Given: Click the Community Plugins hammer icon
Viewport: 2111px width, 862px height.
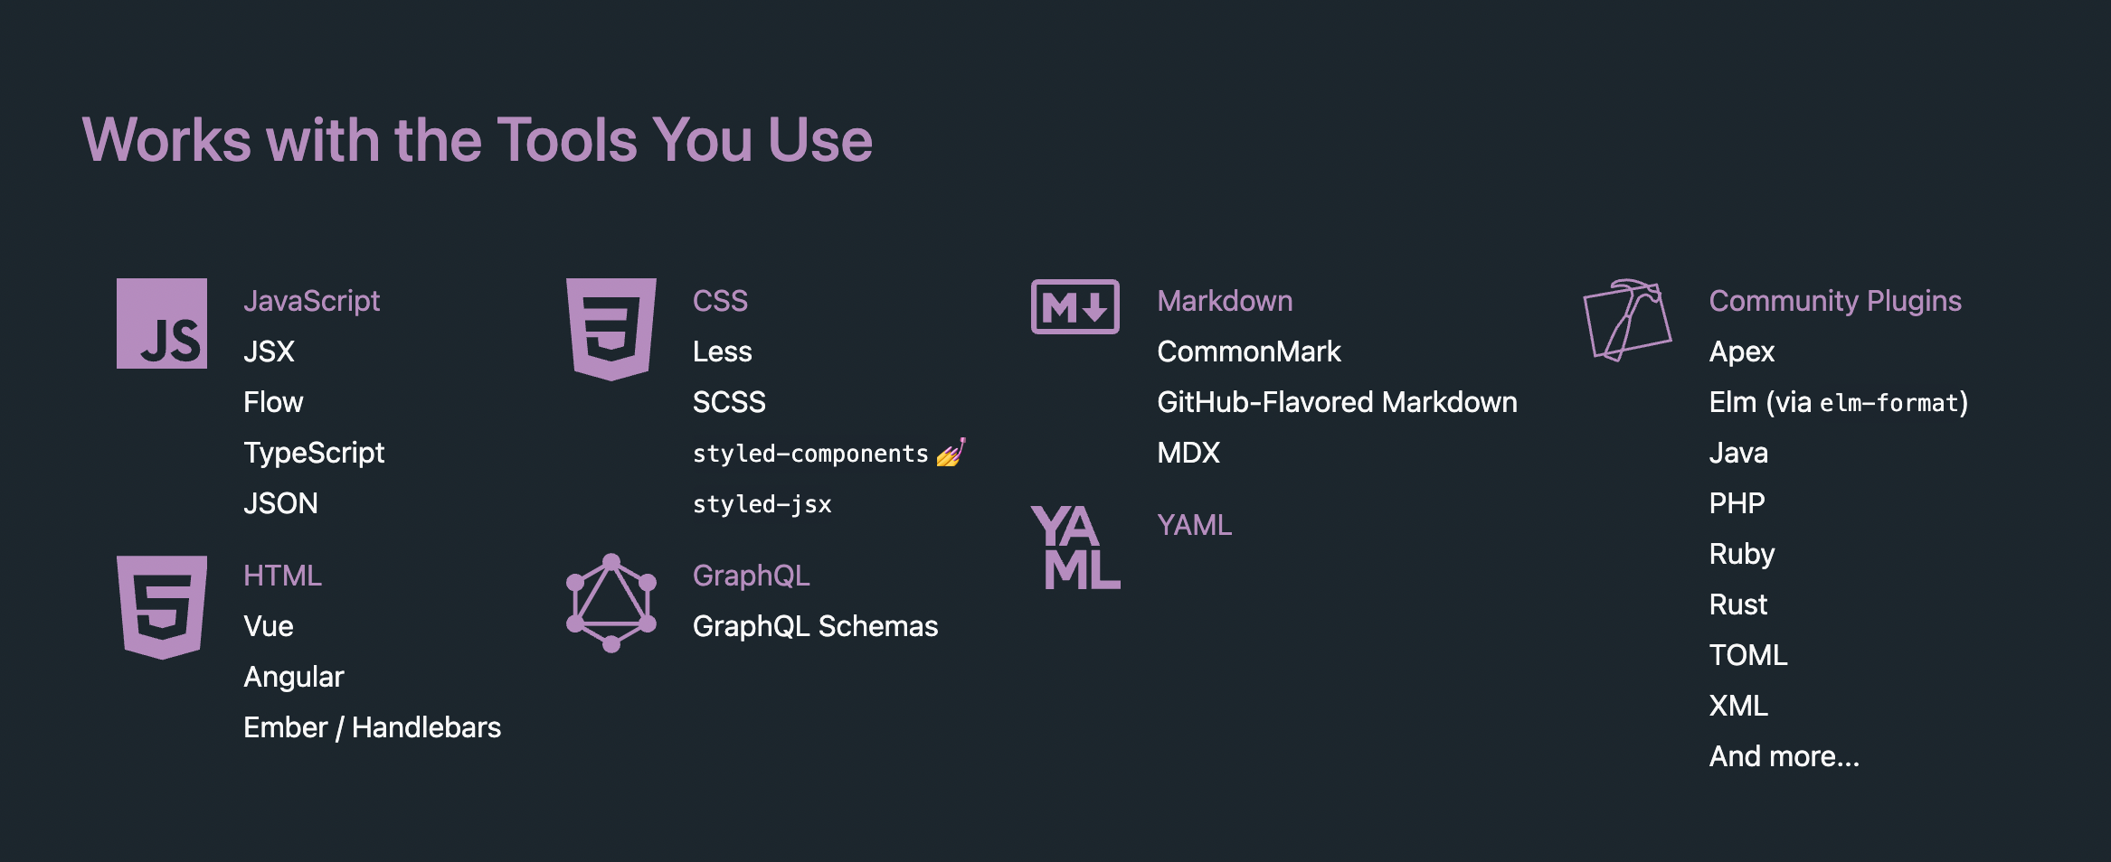Looking at the screenshot, I should (x=1627, y=320).
